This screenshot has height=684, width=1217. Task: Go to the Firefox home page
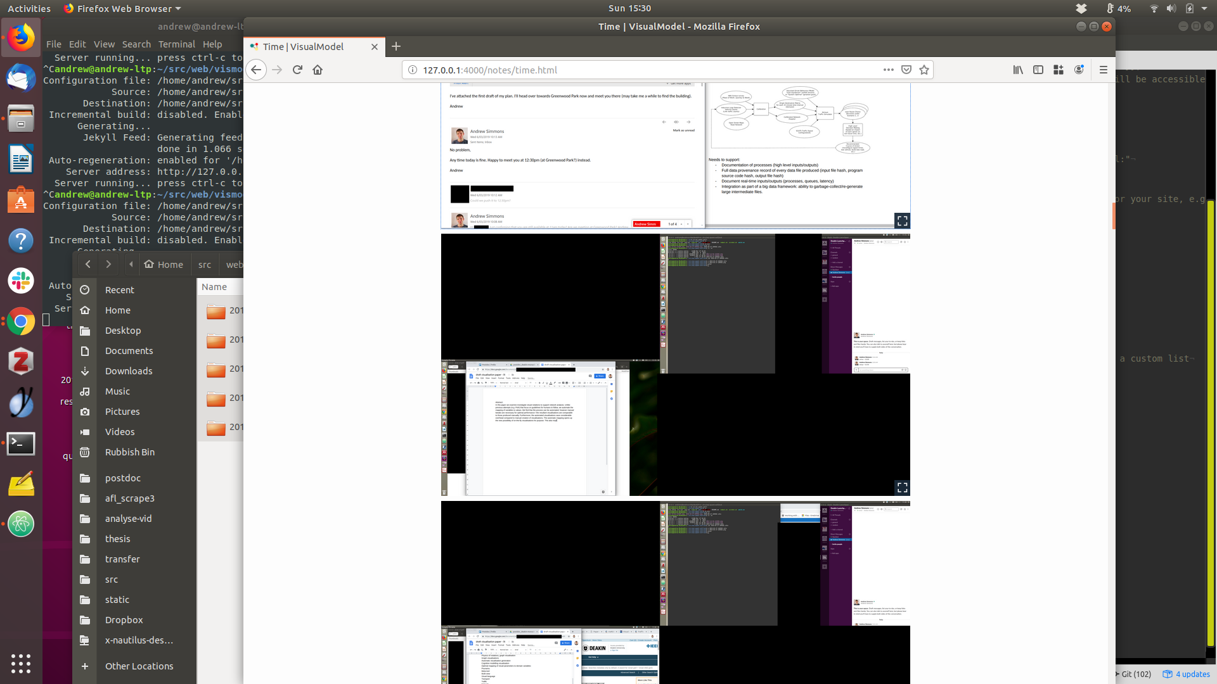point(318,70)
